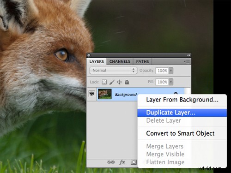Toggle lock position move icon
231x173 pixels.
119,82
